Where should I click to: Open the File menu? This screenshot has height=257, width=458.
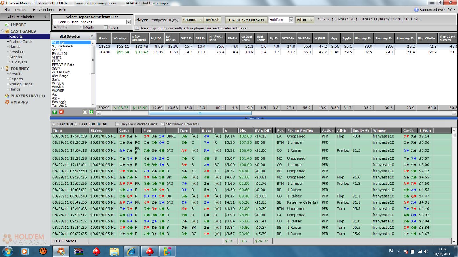pyautogui.click(x=7, y=10)
